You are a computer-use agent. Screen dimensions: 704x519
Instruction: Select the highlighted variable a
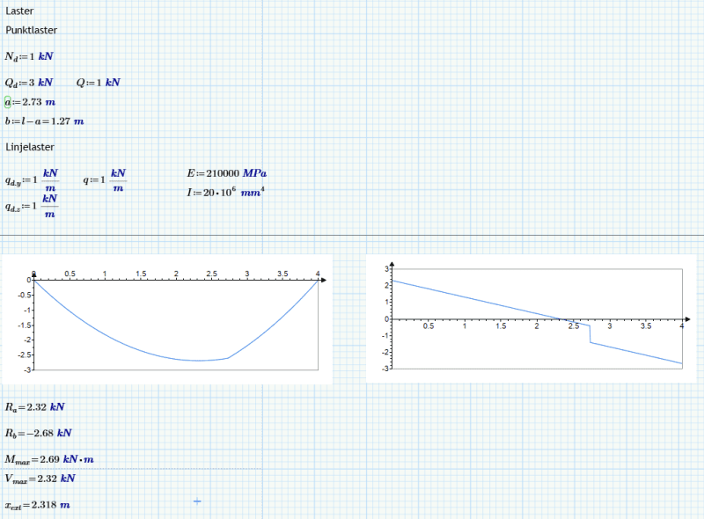[x=8, y=102]
